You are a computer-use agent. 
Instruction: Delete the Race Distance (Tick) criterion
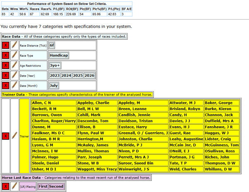[5, 46]
